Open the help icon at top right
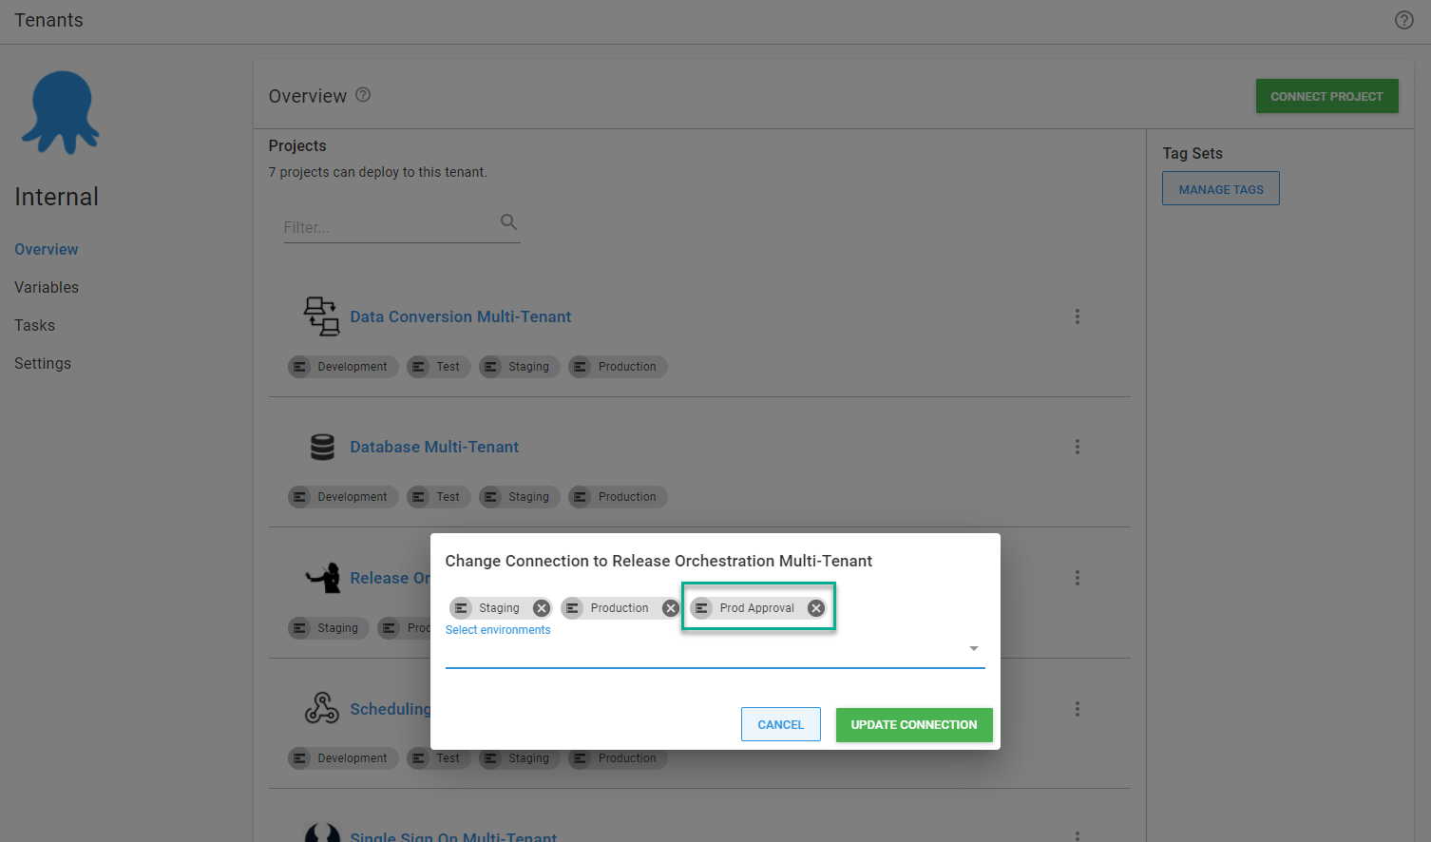 click(1403, 20)
